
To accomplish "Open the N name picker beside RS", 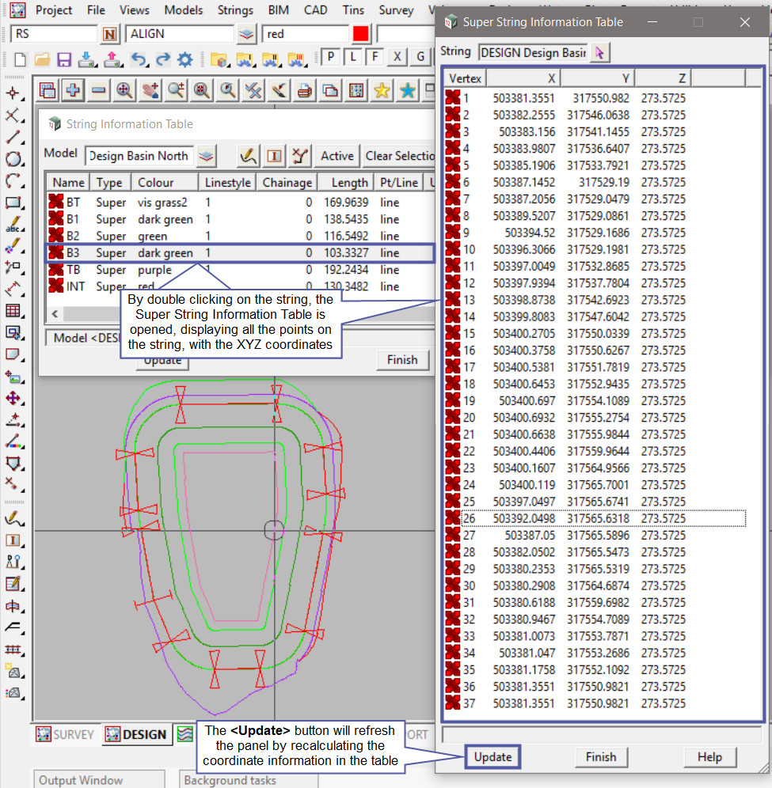I will pos(109,34).
